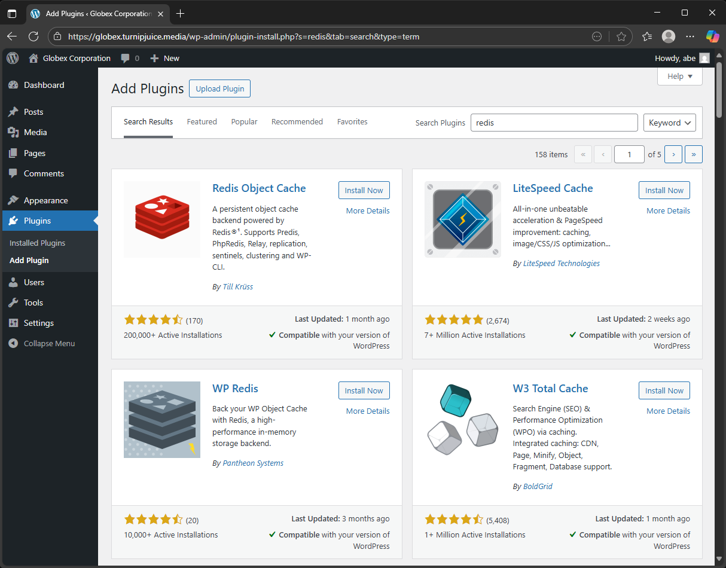Open the browser profile avatar icon
The height and width of the screenshot is (568, 726).
coord(669,36)
